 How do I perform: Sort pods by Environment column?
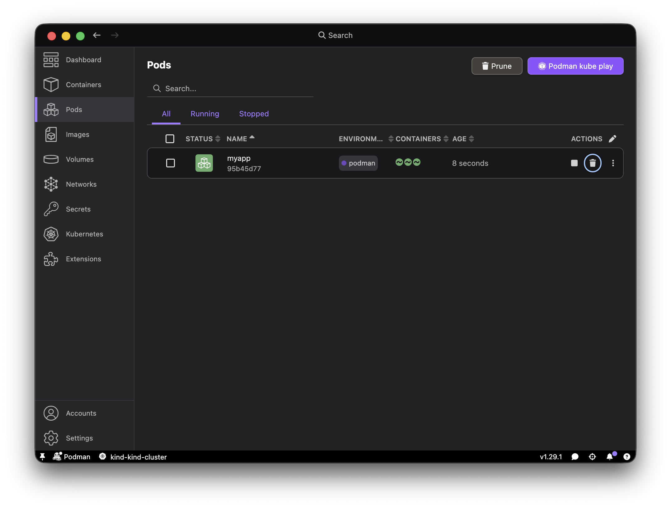click(366, 139)
